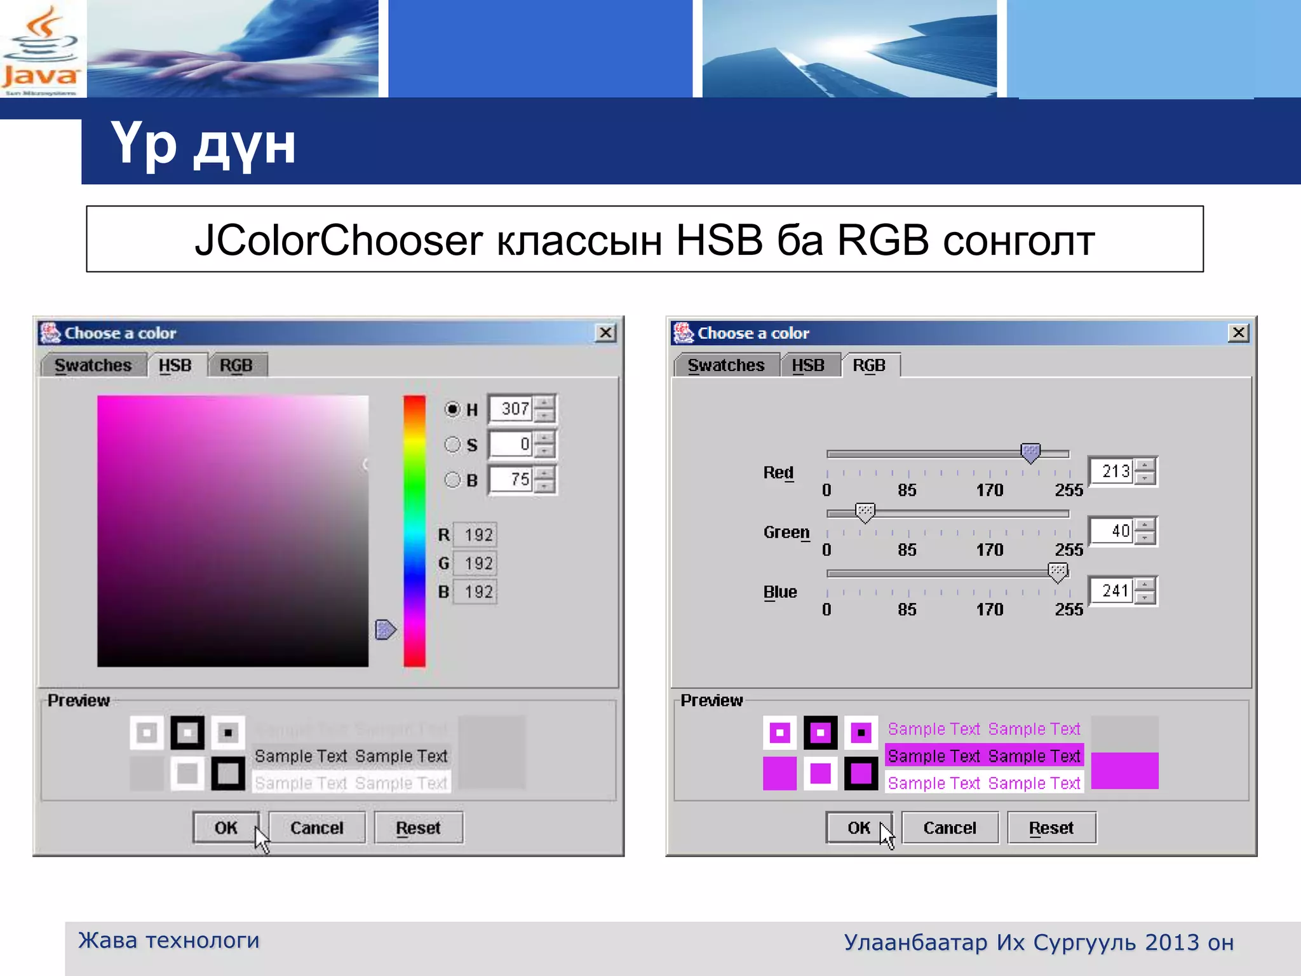Viewport: 1301px width, 976px height.
Task: Click Reset in the left color dialog
Action: (418, 827)
